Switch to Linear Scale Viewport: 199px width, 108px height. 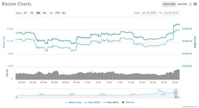click(169, 4)
